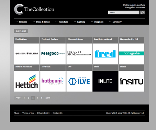
Task: Expand the Furniture chevron
Action: tap(56, 22)
